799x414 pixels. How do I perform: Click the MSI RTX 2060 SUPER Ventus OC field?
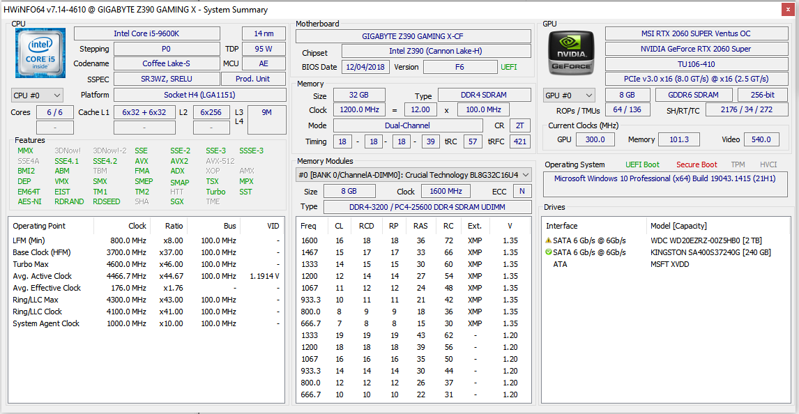tap(696, 33)
